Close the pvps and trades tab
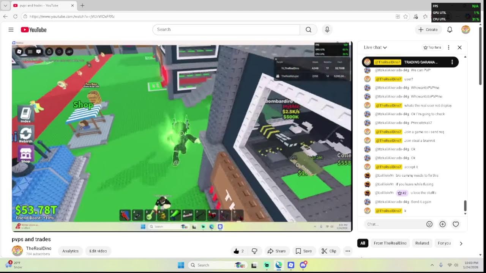This screenshot has height=273, width=486. click(73, 6)
